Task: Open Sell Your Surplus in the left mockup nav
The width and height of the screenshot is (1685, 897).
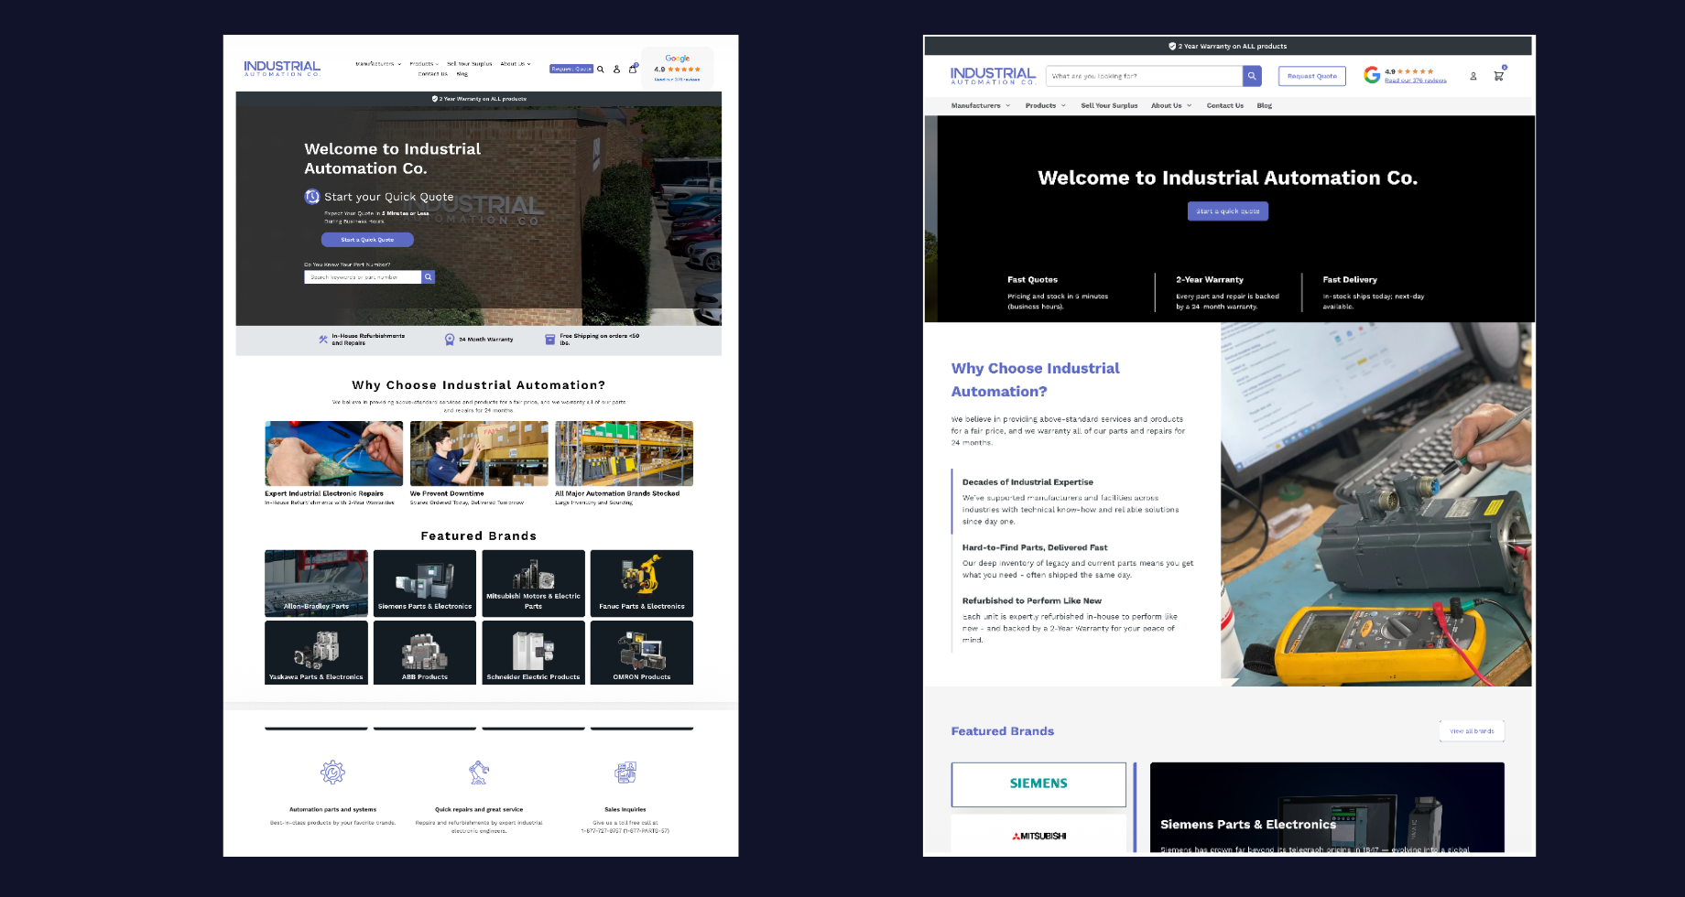Action: click(469, 64)
